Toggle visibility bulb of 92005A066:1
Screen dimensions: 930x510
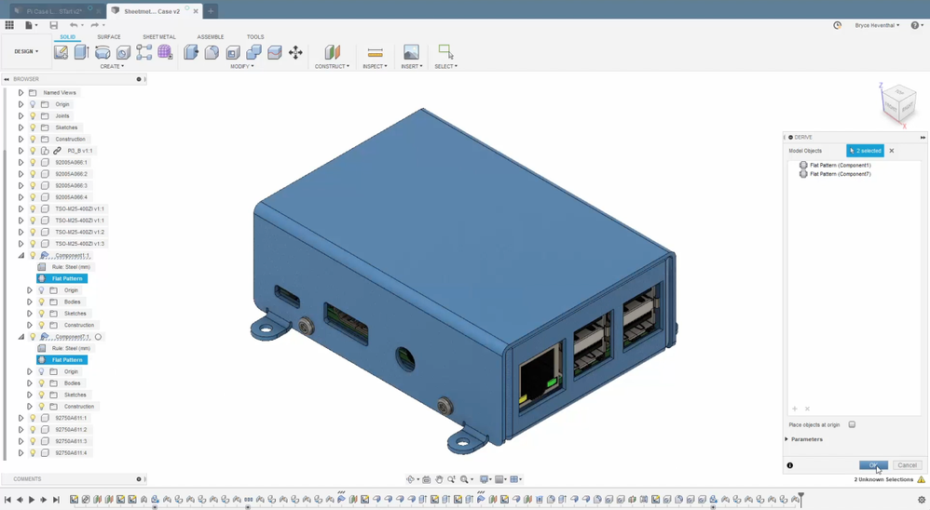point(33,162)
